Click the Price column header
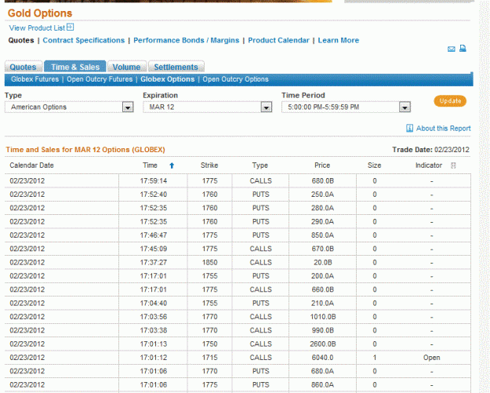Viewport: 490px width, 393px height. tap(322, 166)
